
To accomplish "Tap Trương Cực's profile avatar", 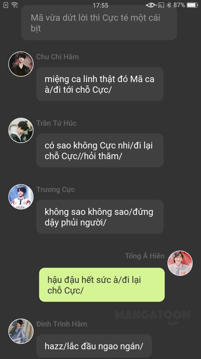I will click(21, 197).
